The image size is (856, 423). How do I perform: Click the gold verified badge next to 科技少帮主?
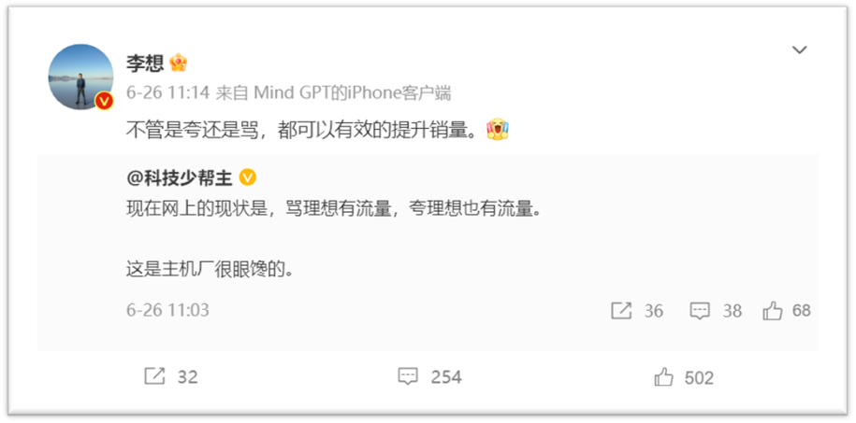pos(248,177)
